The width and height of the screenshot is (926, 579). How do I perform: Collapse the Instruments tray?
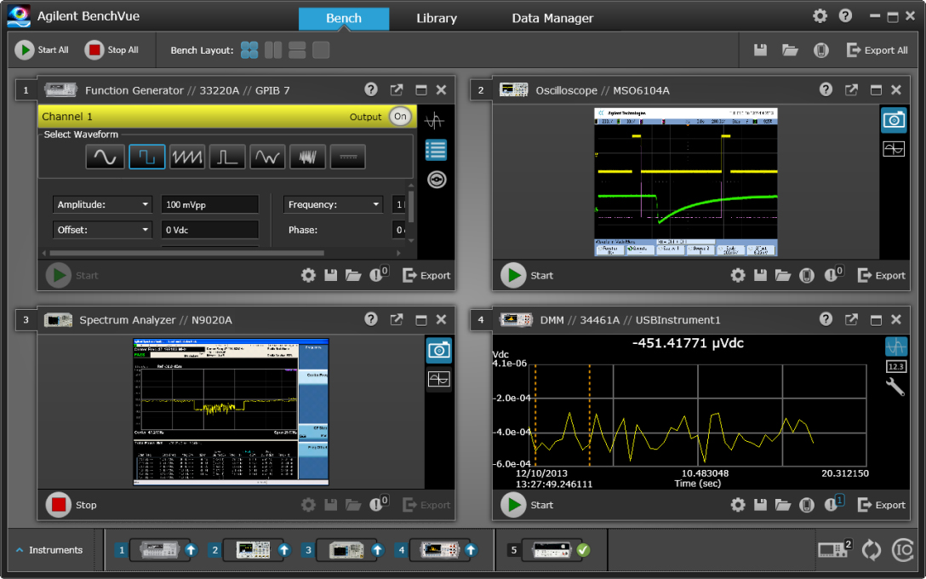point(49,550)
